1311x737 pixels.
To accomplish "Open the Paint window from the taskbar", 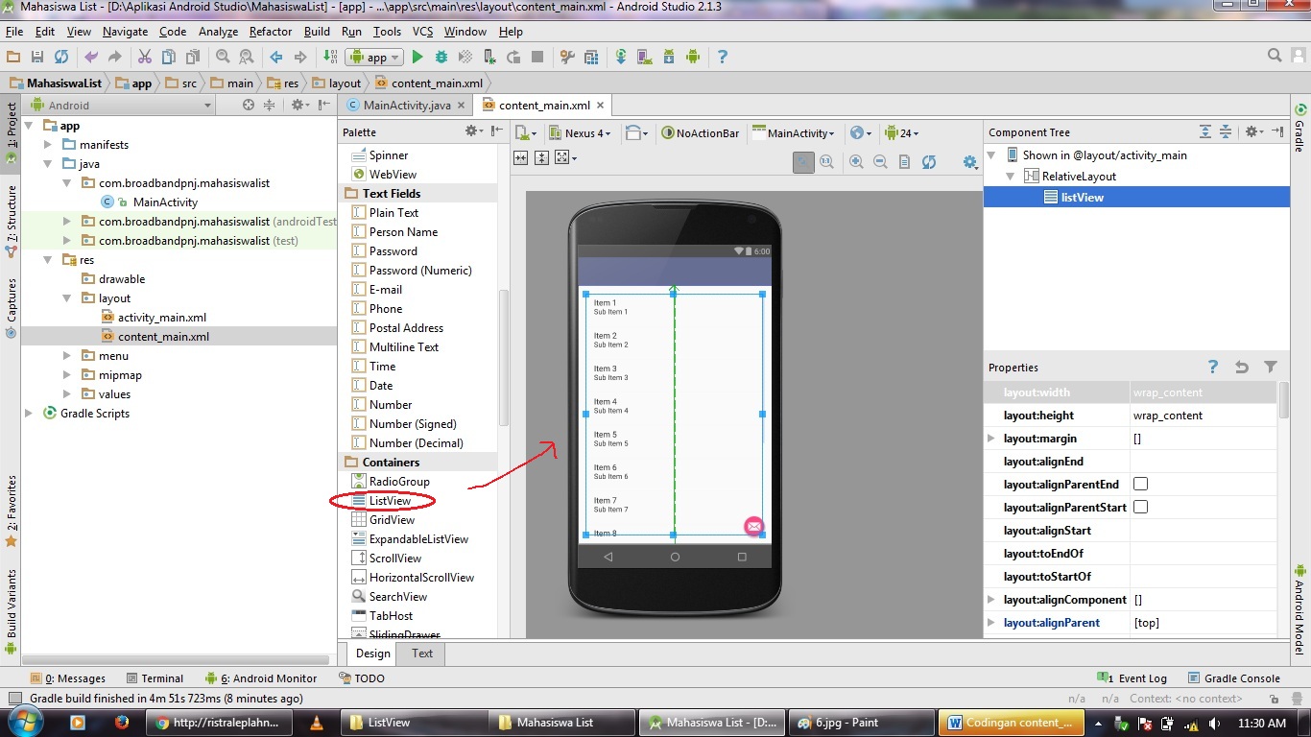I will (861, 723).
